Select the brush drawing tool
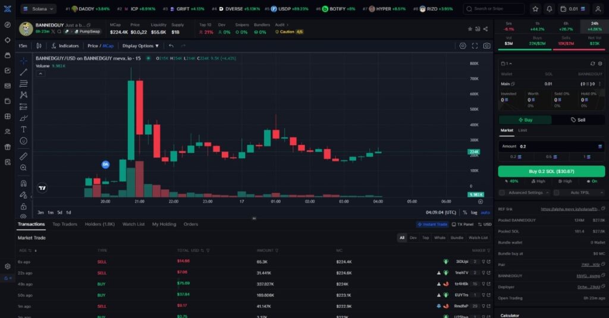The image size is (609, 318). click(x=23, y=118)
